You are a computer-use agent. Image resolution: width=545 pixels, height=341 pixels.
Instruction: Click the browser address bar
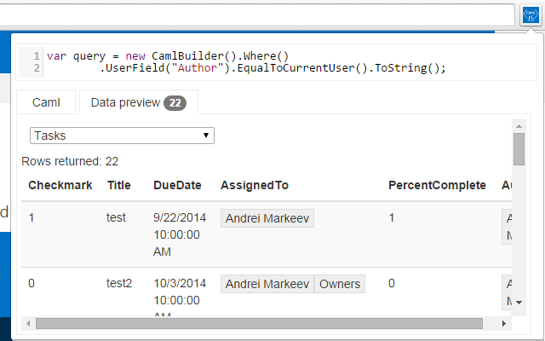(256, 14)
